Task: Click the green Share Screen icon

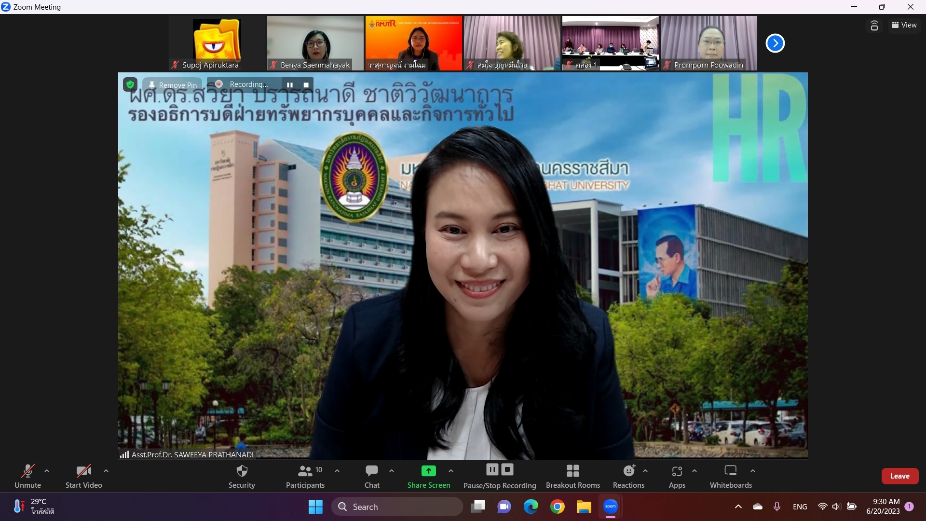Action: click(x=428, y=470)
